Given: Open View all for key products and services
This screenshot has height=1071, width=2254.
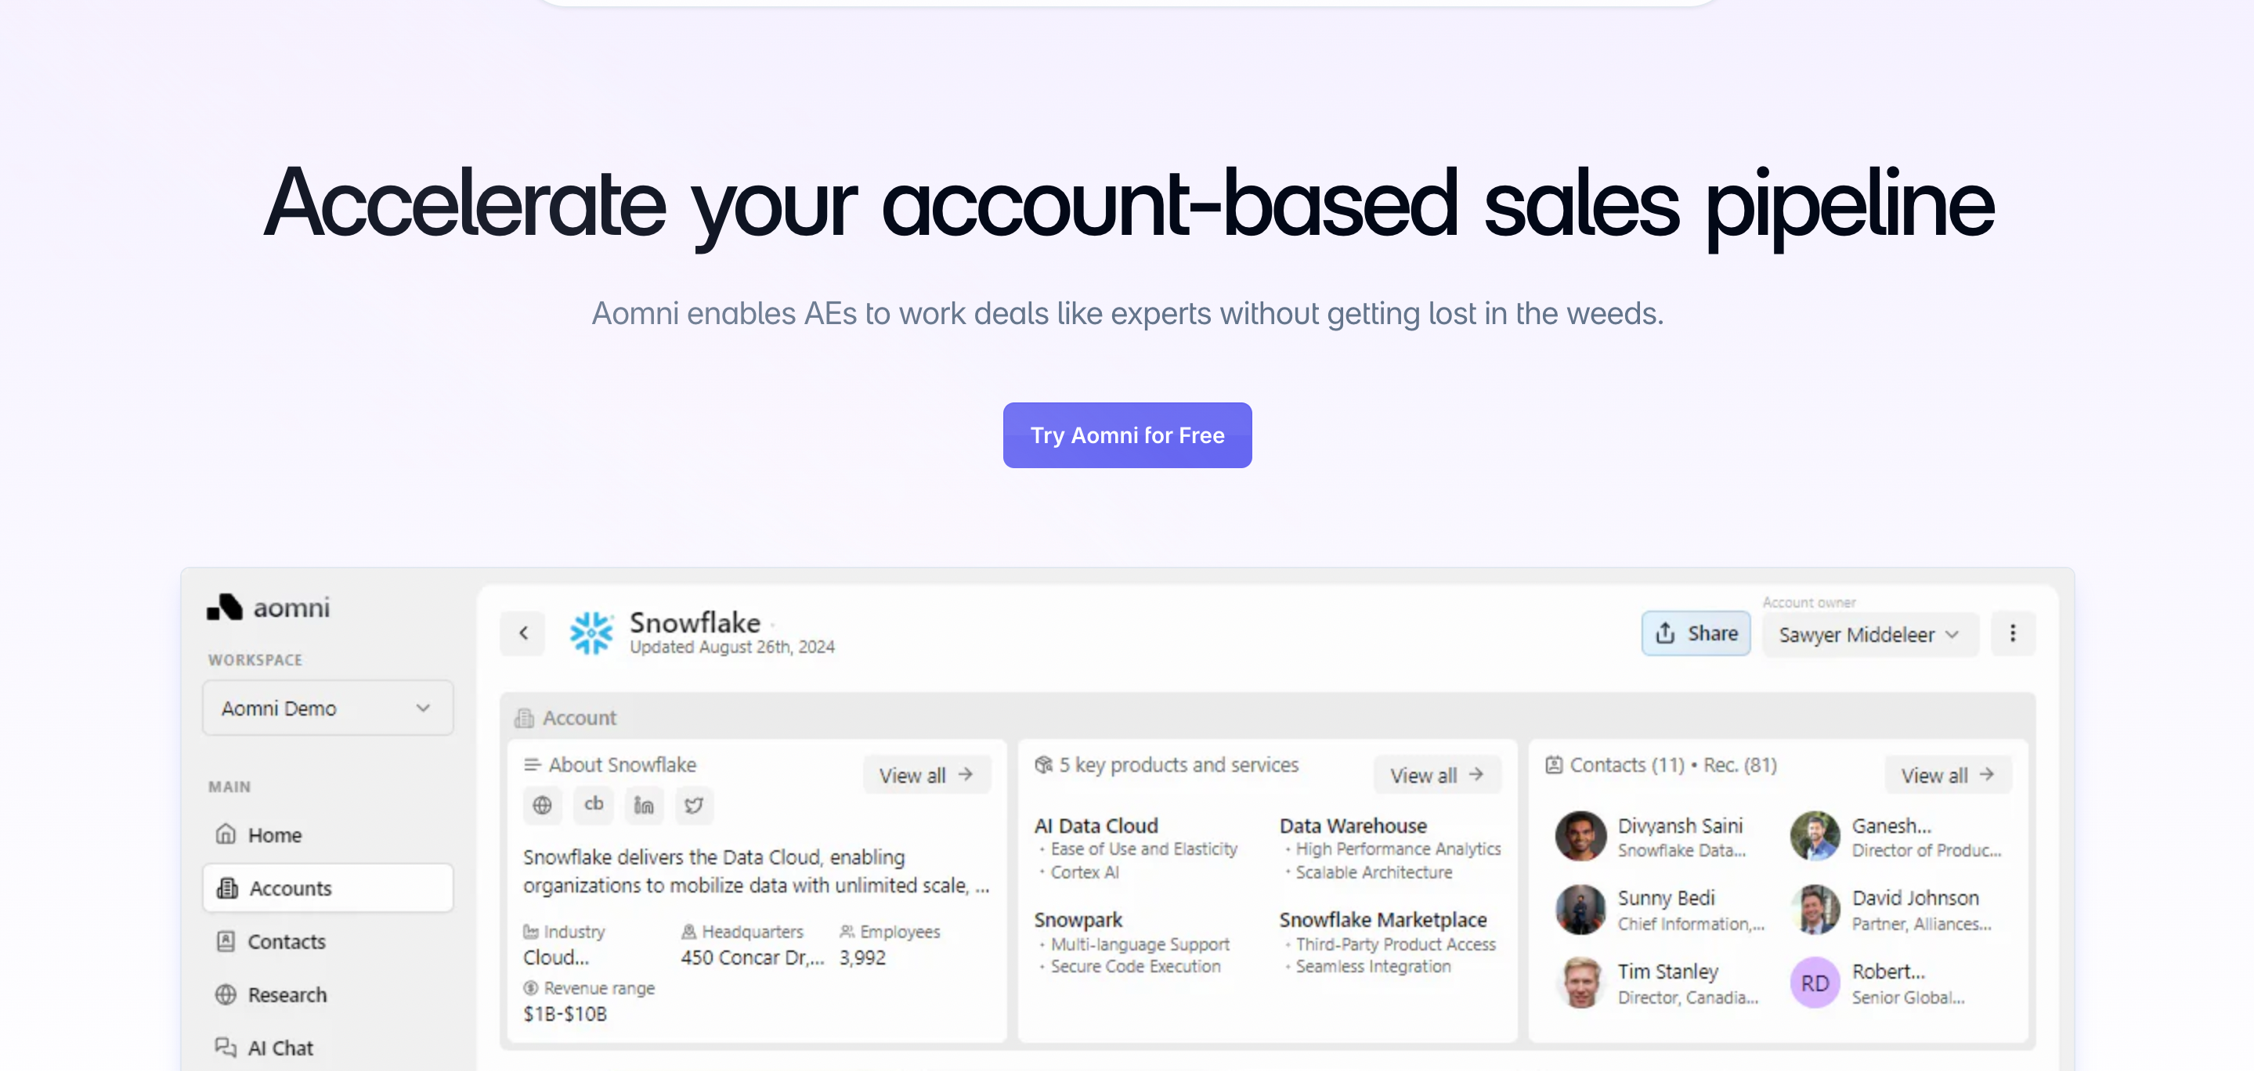Looking at the screenshot, I should [x=1436, y=774].
